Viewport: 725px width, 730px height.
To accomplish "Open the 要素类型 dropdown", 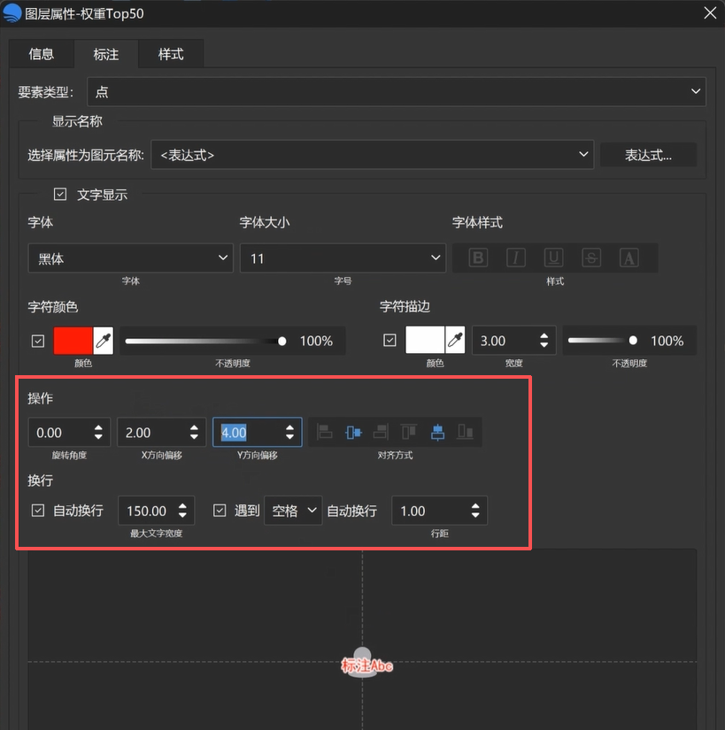I will (397, 92).
